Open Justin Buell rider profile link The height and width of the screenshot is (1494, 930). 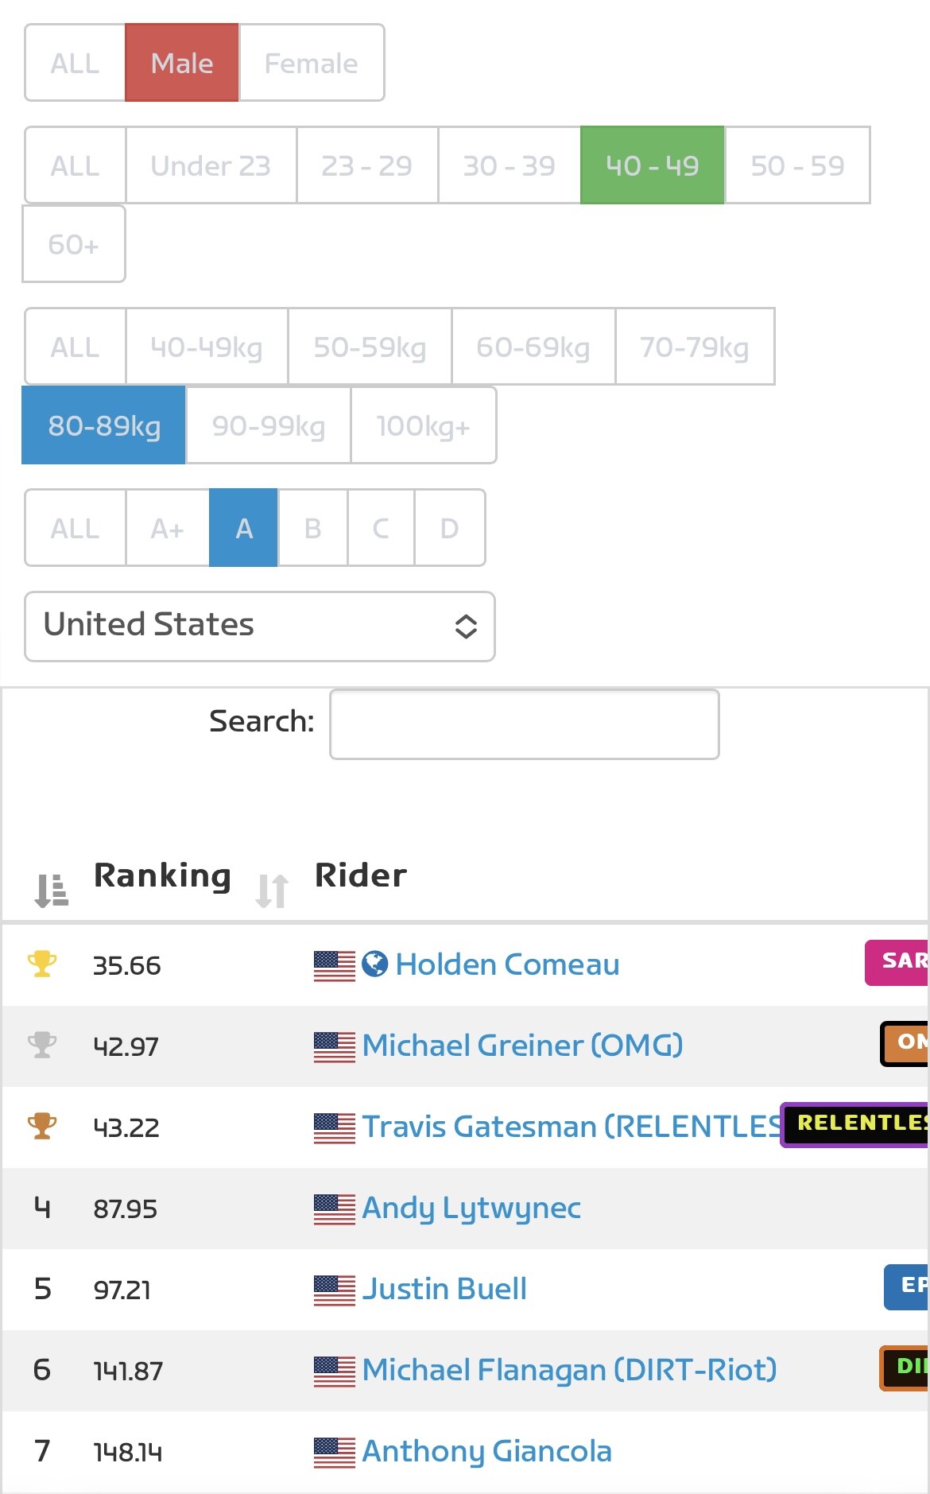click(x=444, y=1288)
